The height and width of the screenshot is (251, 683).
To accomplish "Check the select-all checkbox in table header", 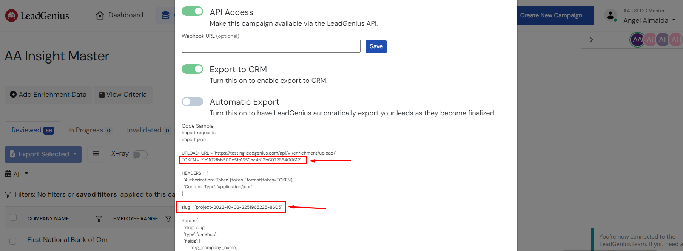I will pos(13,217).
